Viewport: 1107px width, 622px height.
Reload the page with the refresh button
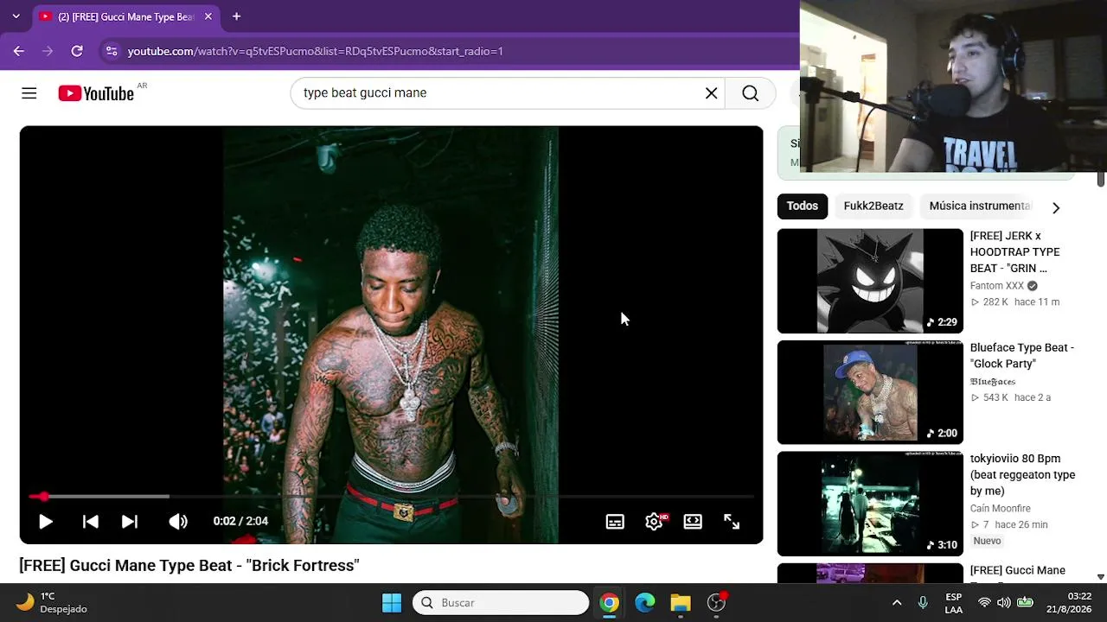coord(77,51)
